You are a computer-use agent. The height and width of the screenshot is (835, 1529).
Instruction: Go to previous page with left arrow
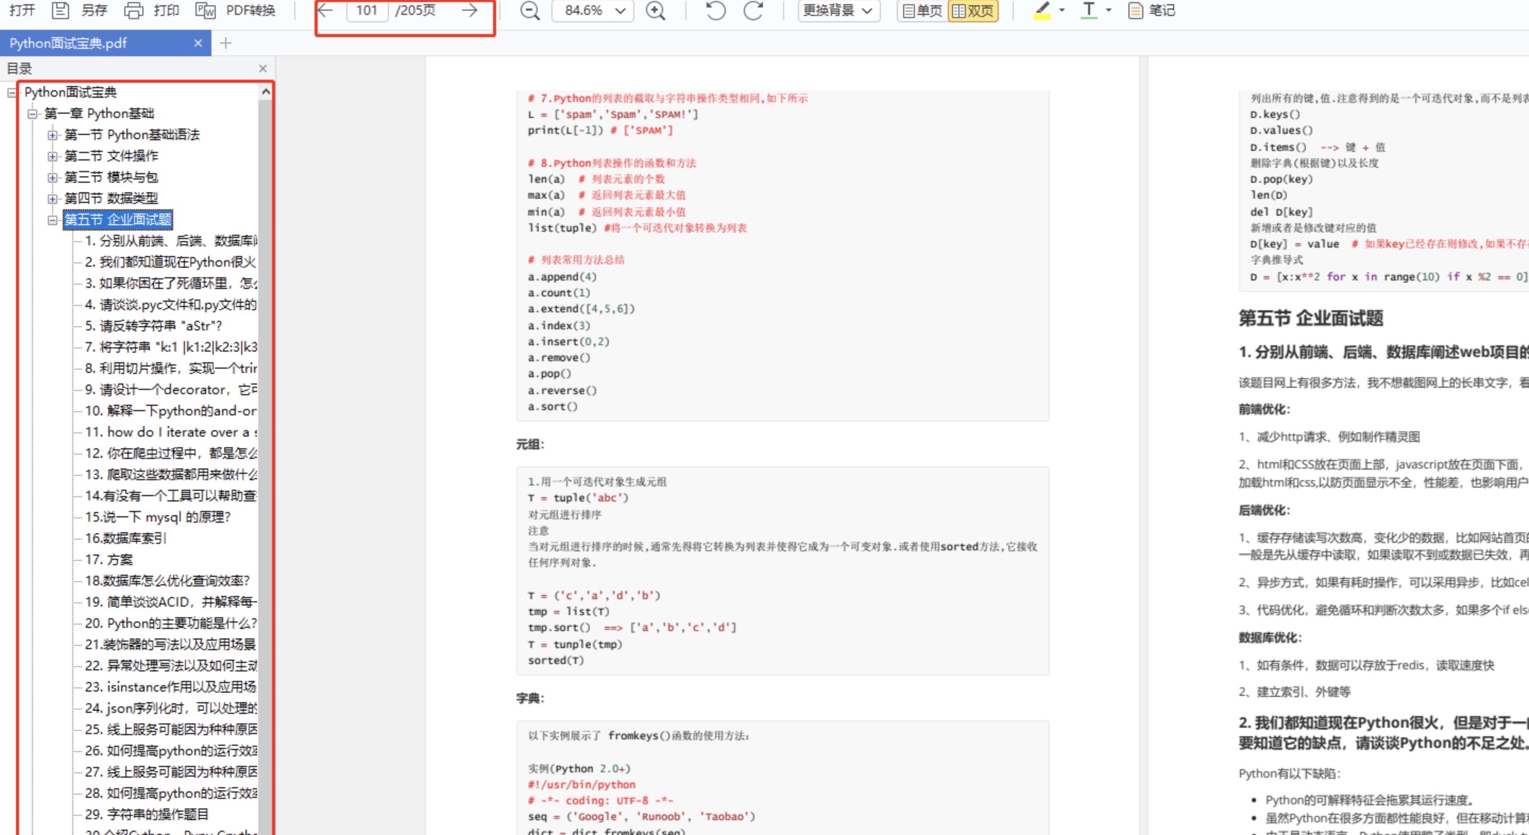[325, 10]
